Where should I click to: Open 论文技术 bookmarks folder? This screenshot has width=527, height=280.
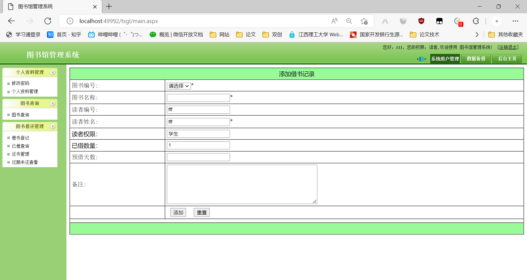pyautogui.click(x=424, y=35)
